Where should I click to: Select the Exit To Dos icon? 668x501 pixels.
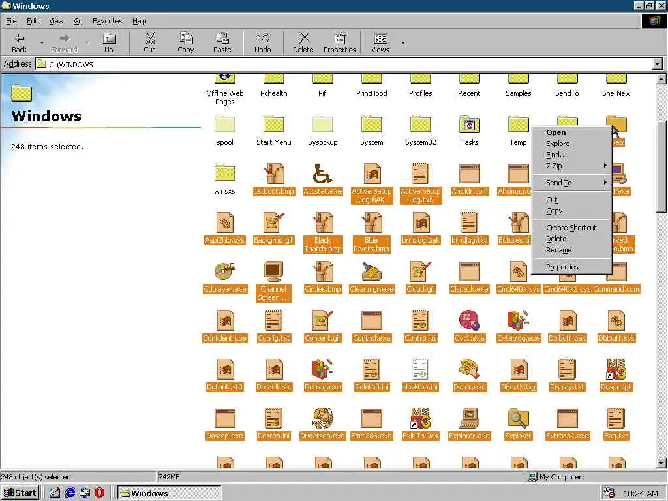coord(421,418)
